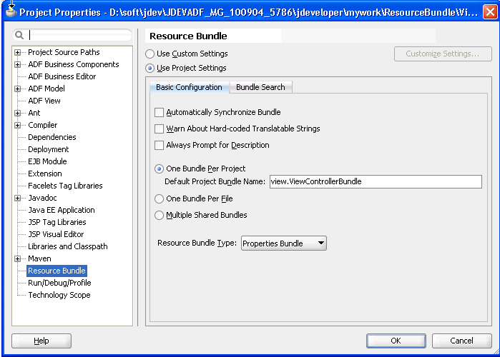Screen dimensions: 500x357
Task: Click the Customize Settings button
Action: [x=443, y=54]
